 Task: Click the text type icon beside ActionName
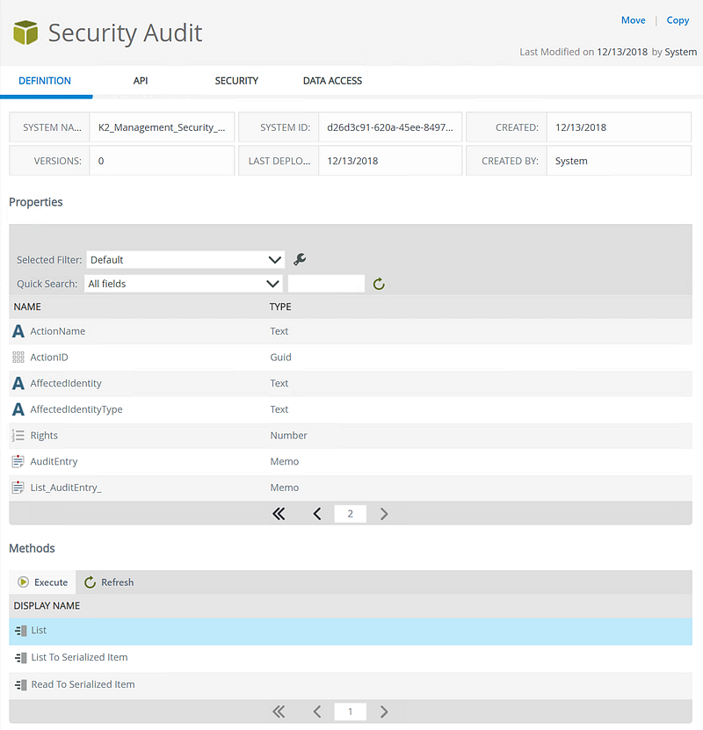(x=18, y=331)
